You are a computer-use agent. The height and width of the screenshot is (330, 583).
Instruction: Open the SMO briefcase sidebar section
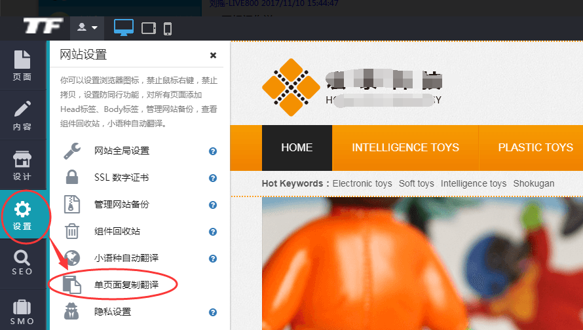22,312
